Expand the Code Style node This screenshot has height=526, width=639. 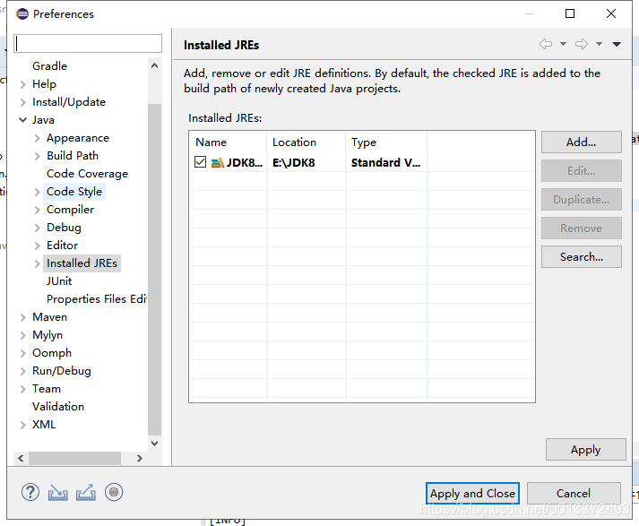(37, 192)
